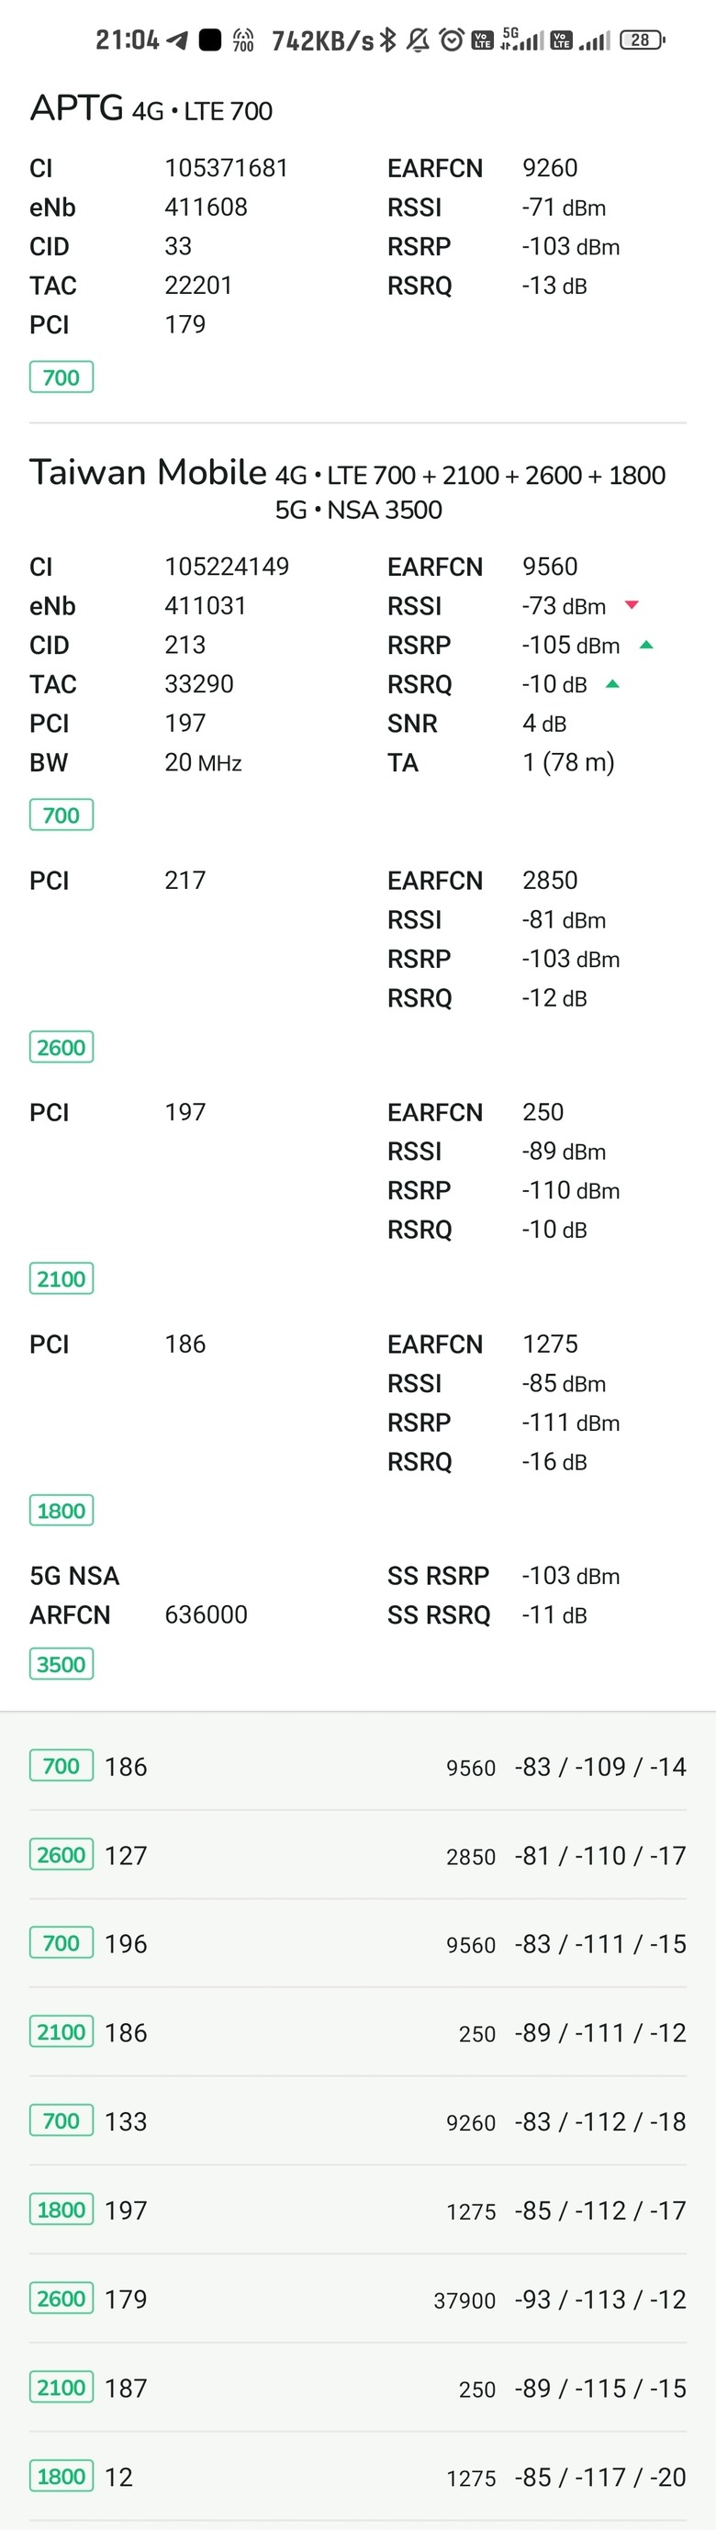The width and height of the screenshot is (716, 2530).
Task: Tap the green RSRP up-trend arrow
Action: (646, 645)
